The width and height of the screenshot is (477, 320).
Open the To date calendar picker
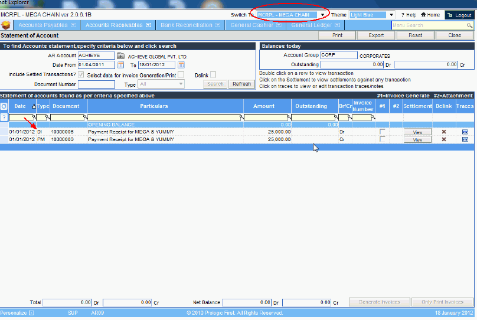point(181,65)
